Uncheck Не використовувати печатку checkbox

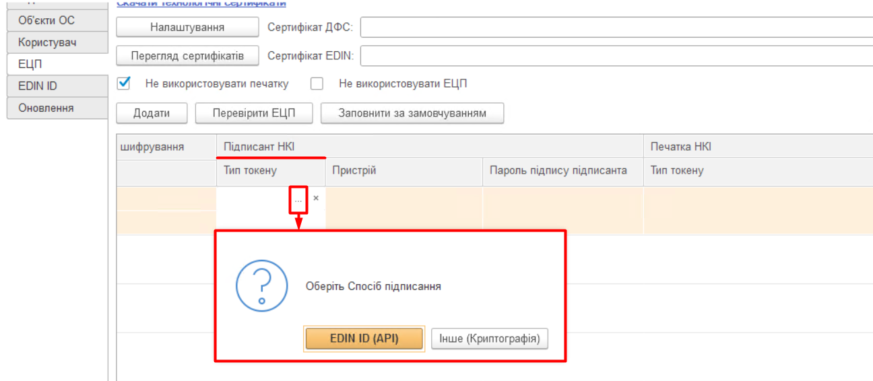123,83
